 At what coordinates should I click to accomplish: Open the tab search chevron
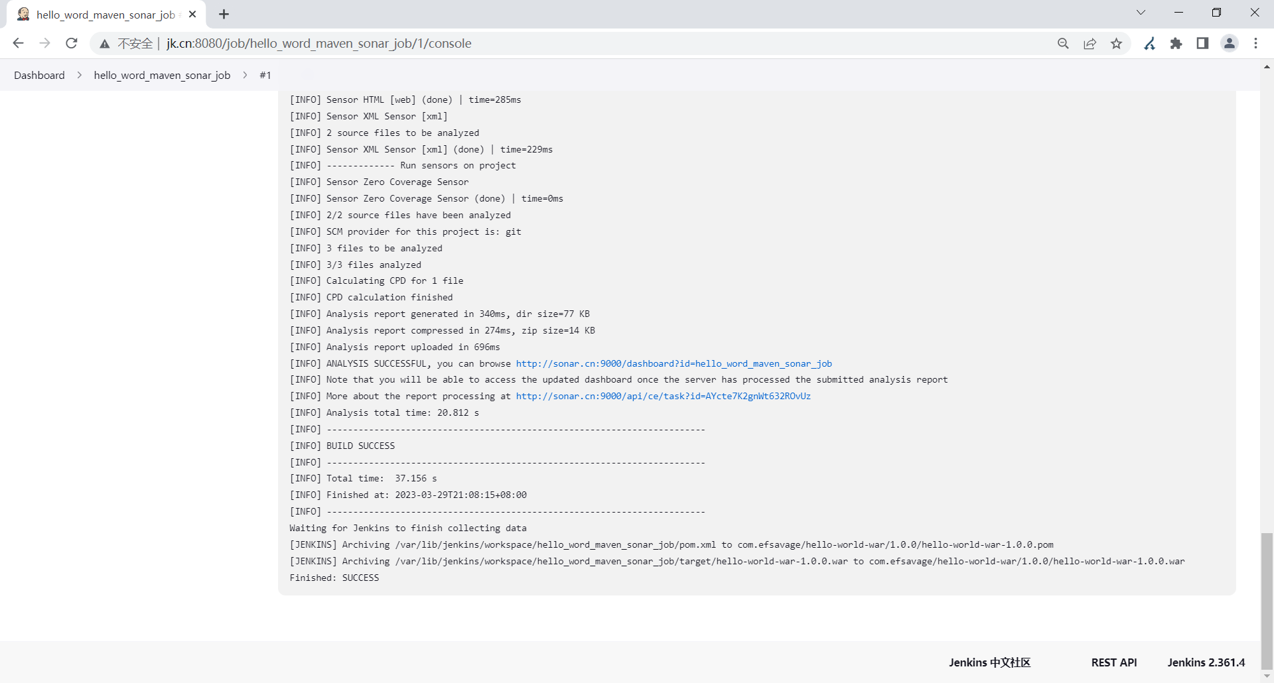[x=1141, y=13]
